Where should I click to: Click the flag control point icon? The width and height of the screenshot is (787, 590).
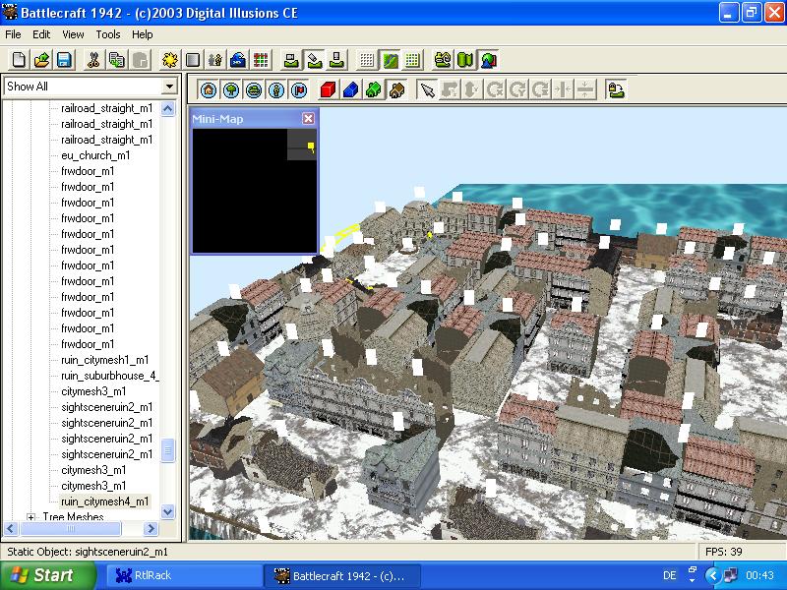pyautogui.click(x=299, y=90)
